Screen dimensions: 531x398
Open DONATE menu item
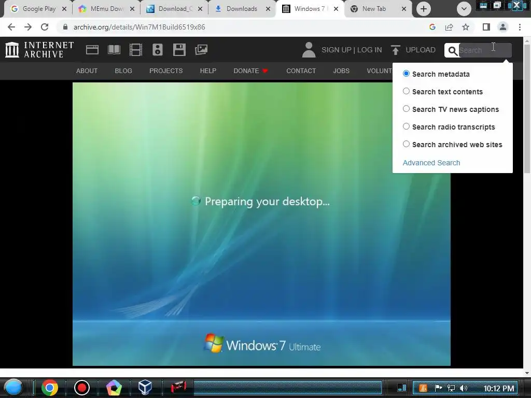pos(250,70)
